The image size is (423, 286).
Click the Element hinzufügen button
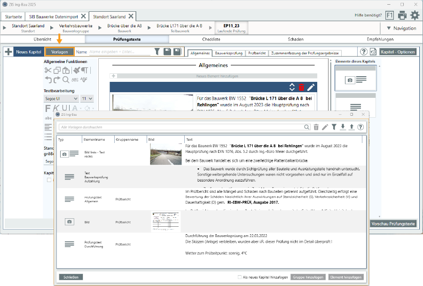click(346, 277)
